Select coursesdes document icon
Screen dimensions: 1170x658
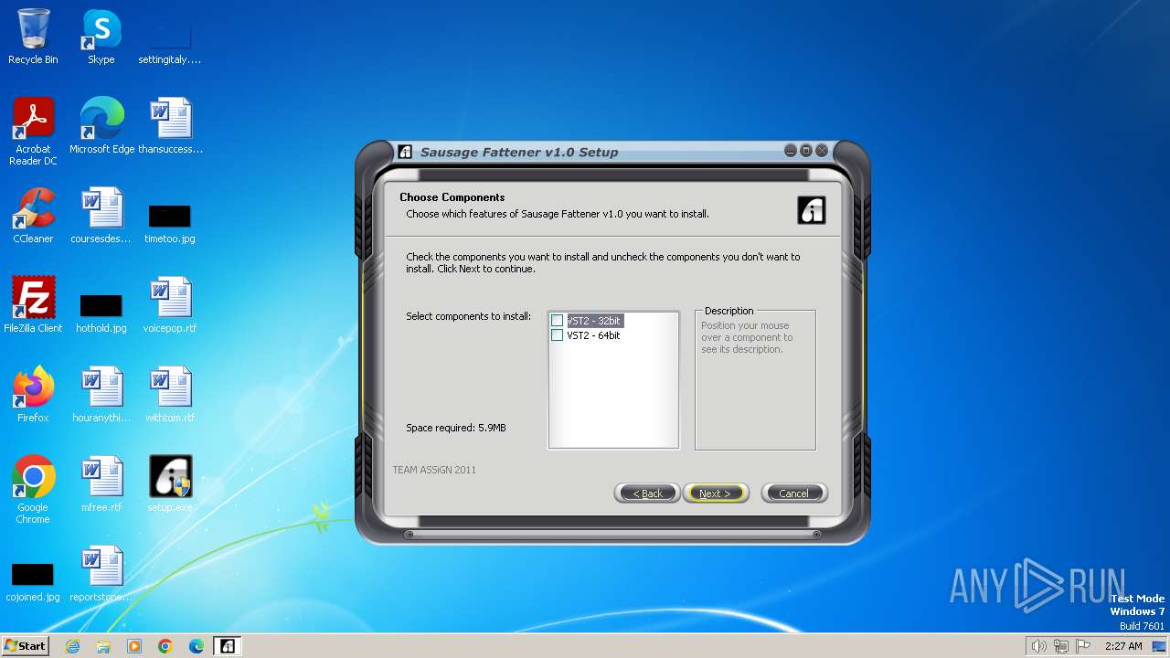click(101, 216)
